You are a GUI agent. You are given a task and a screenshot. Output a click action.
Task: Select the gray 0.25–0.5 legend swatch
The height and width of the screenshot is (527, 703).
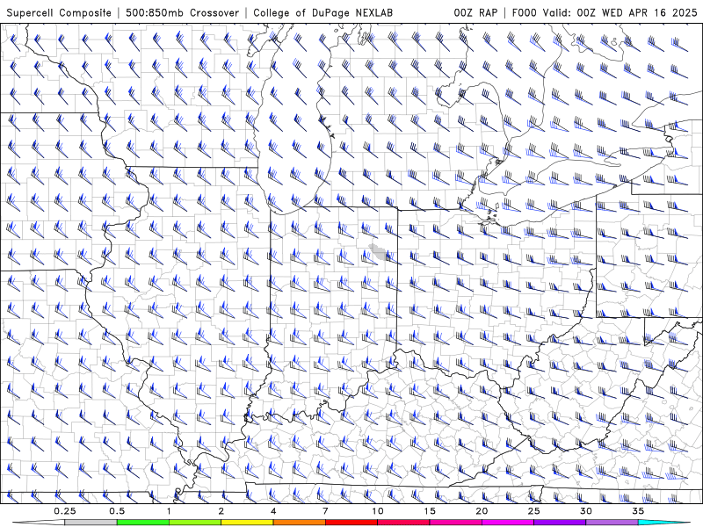point(91,523)
